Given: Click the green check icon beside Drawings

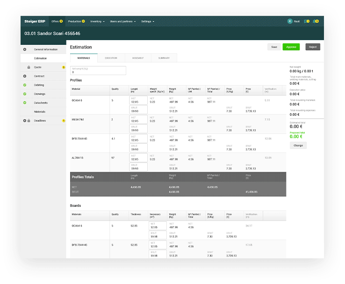Looking at the screenshot, I should click(24, 94).
